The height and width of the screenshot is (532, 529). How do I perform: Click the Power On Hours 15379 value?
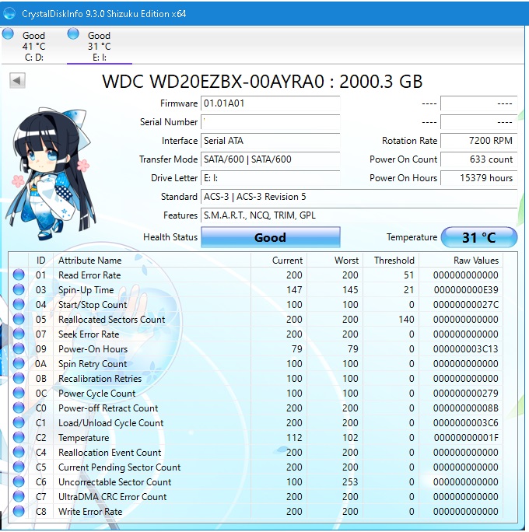pyautogui.click(x=478, y=178)
